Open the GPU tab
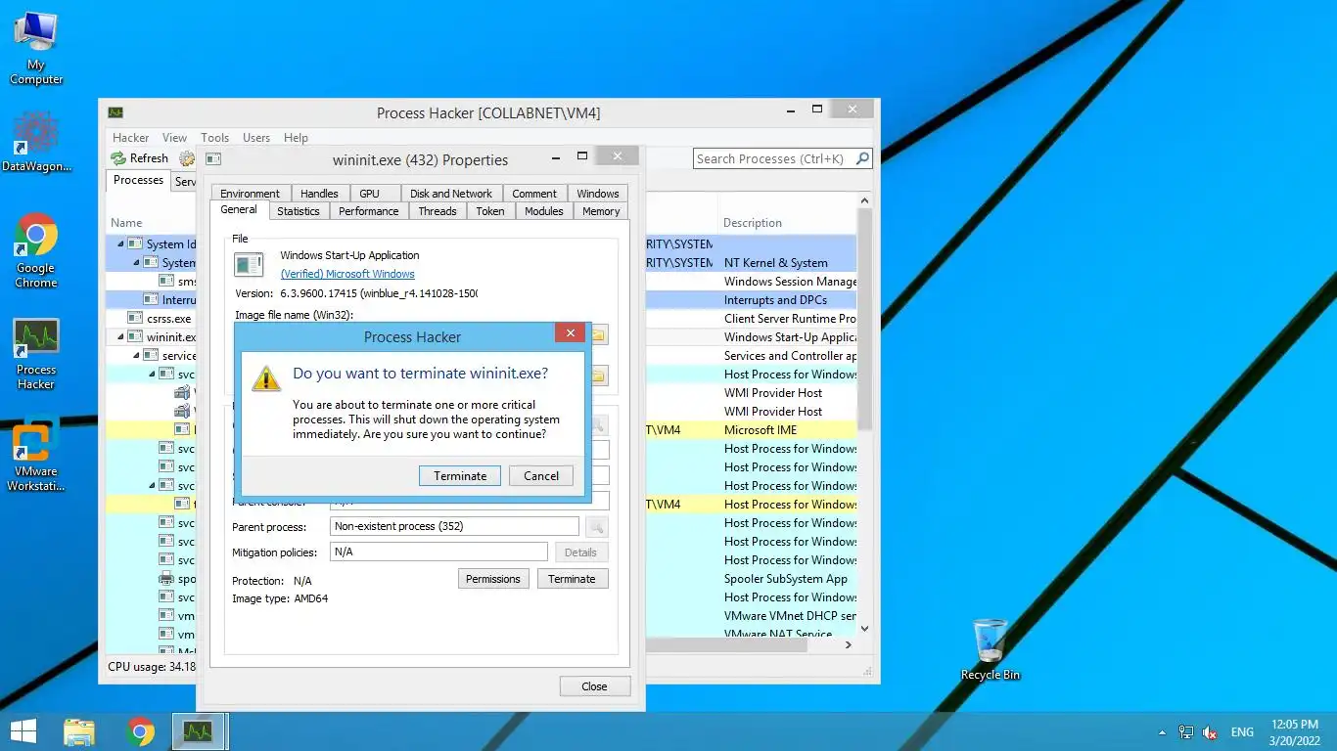Screen dimensions: 1337x751 point(369,194)
